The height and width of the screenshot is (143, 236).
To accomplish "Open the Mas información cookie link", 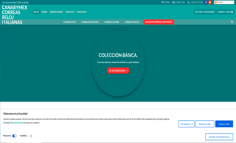I will coord(17,123).
